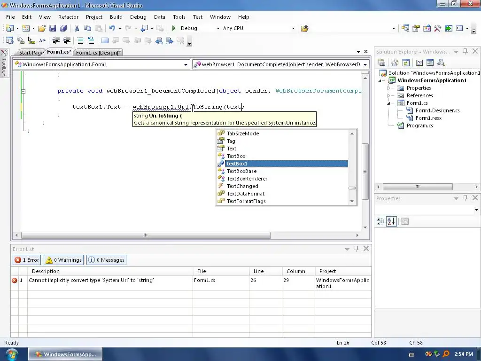Image resolution: width=481 pixels, height=361 pixels.
Task: Open the Properties Window toolbar icon
Action: [416, 28]
